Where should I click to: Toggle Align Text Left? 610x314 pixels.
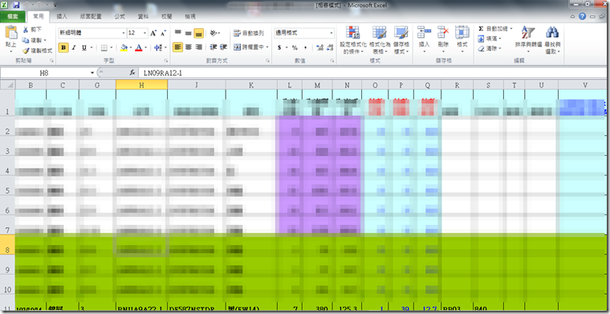[x=178, y=47]
